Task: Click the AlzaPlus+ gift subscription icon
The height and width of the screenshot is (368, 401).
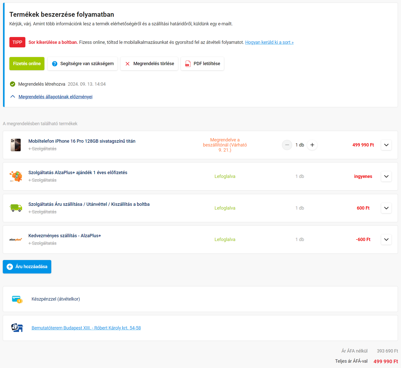Action: click(x=16, y=176)
